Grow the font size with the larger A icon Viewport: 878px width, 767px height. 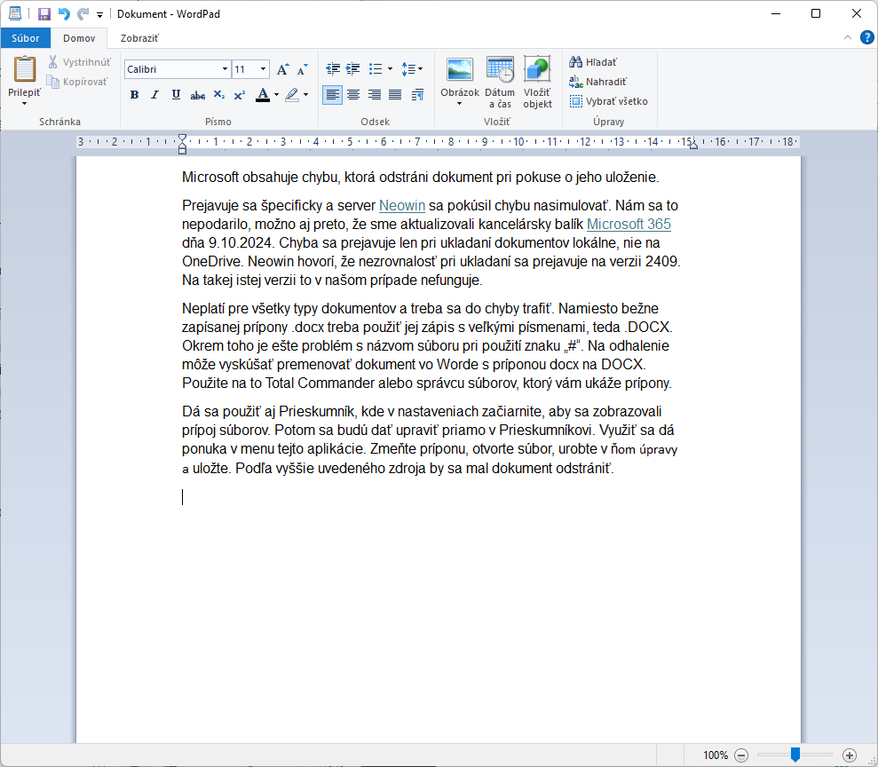(x=282, y=69)
